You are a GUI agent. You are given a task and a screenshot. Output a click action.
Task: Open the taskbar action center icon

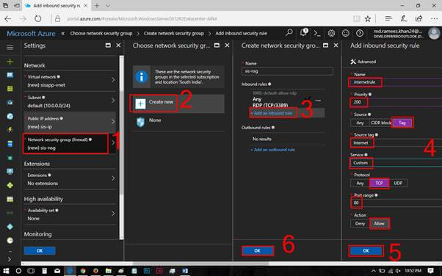[x=430, y=271]
